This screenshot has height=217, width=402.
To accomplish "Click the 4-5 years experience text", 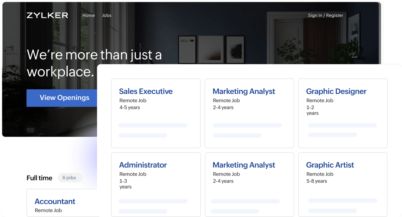I will (129, 107).
